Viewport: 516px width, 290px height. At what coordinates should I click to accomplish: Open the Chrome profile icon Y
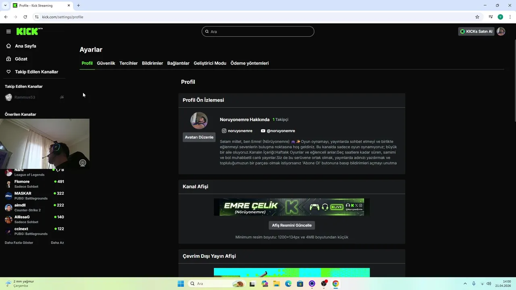(500, 17)
